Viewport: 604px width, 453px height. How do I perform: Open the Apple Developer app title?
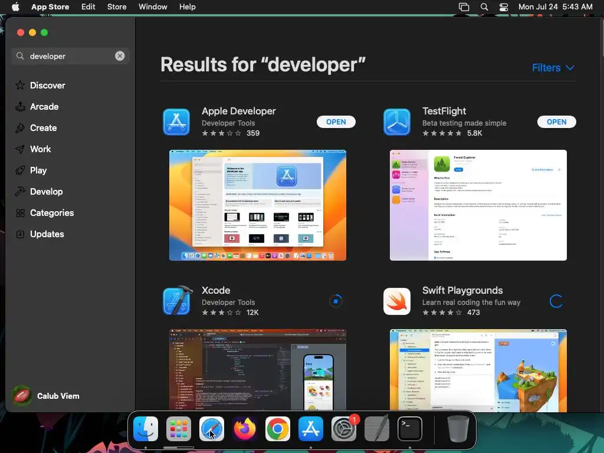(x=239, y=111)
